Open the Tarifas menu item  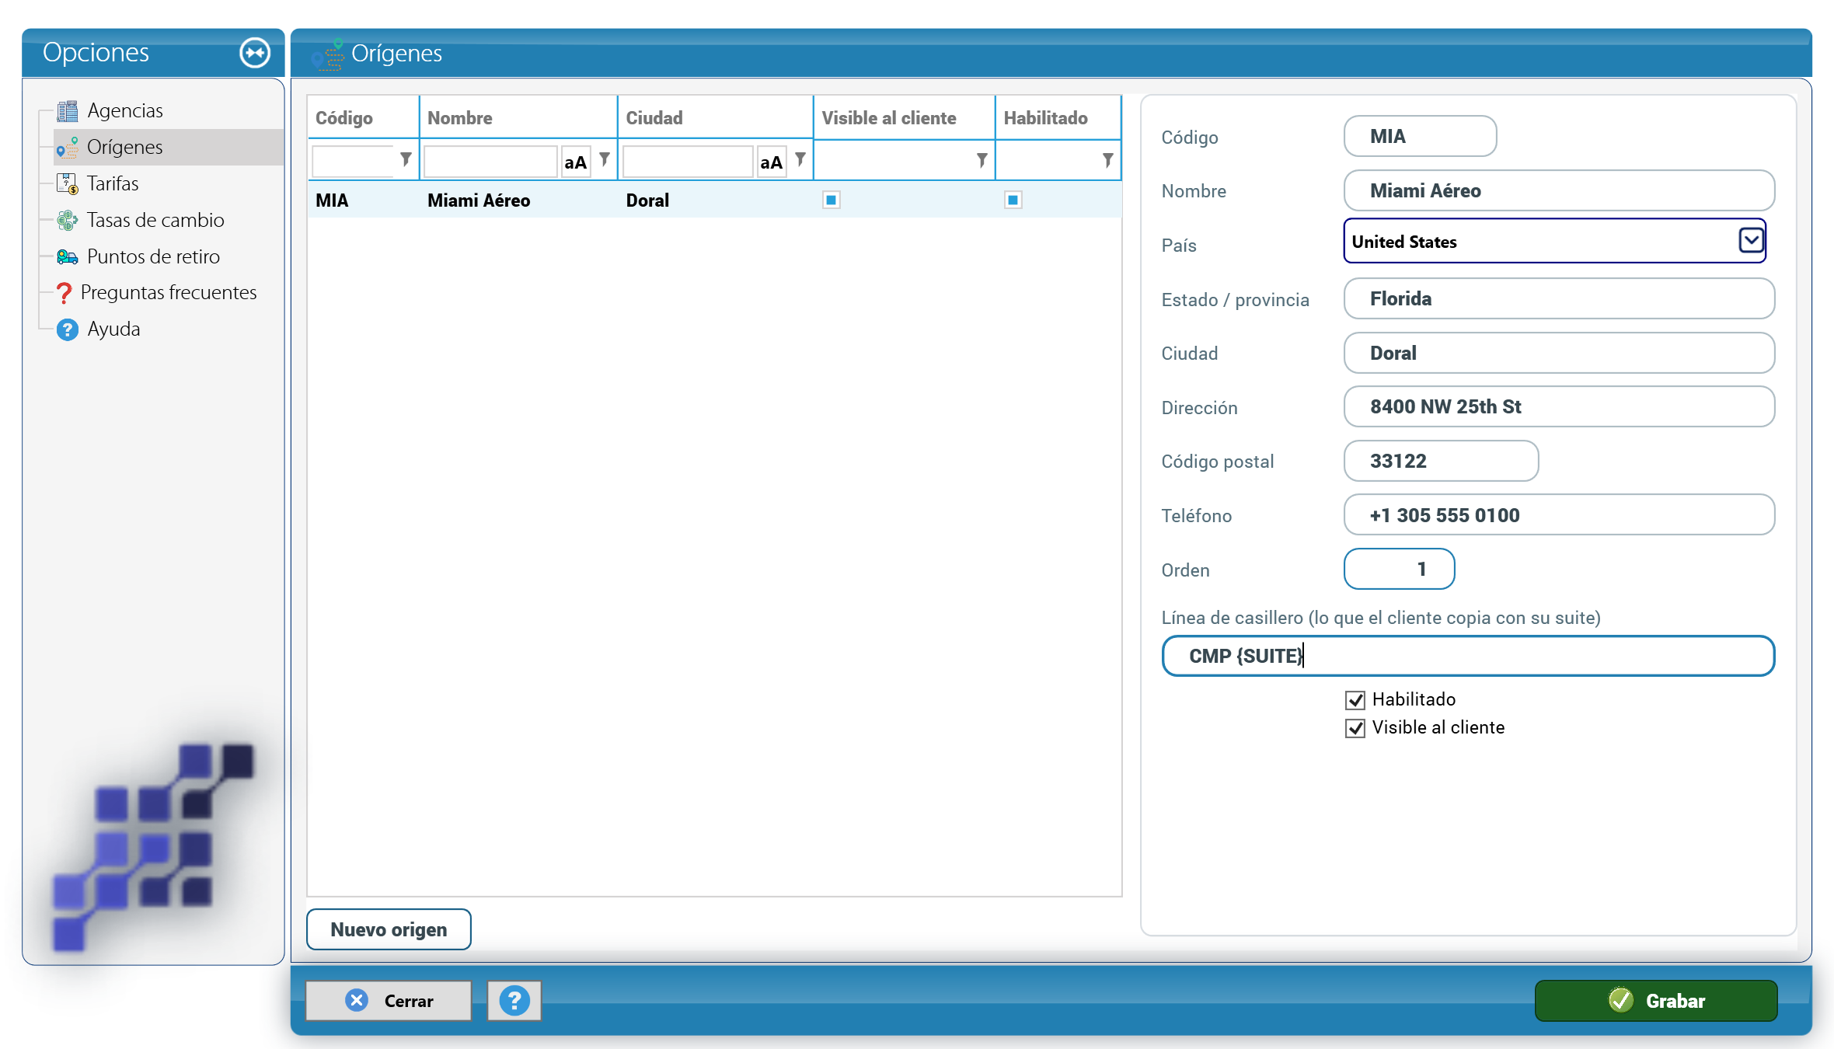[113, 184]
